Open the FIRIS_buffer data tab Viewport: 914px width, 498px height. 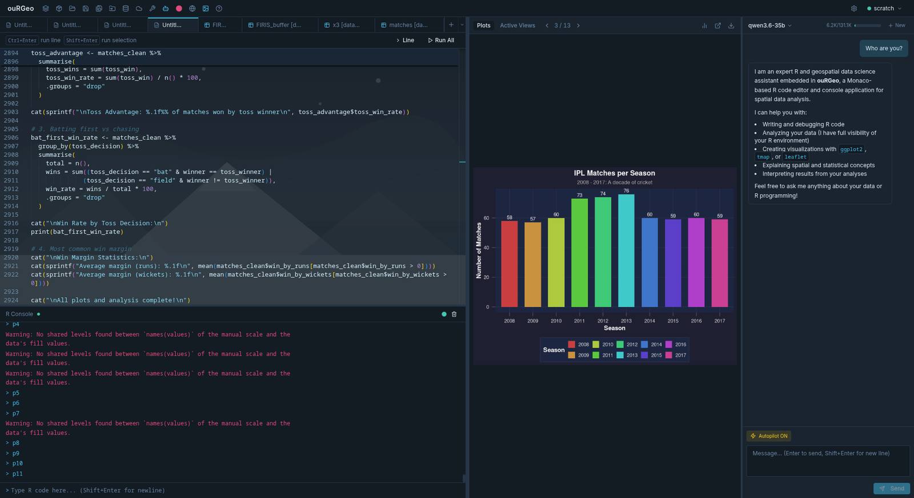pyautogui.click(x=280, y=25)
